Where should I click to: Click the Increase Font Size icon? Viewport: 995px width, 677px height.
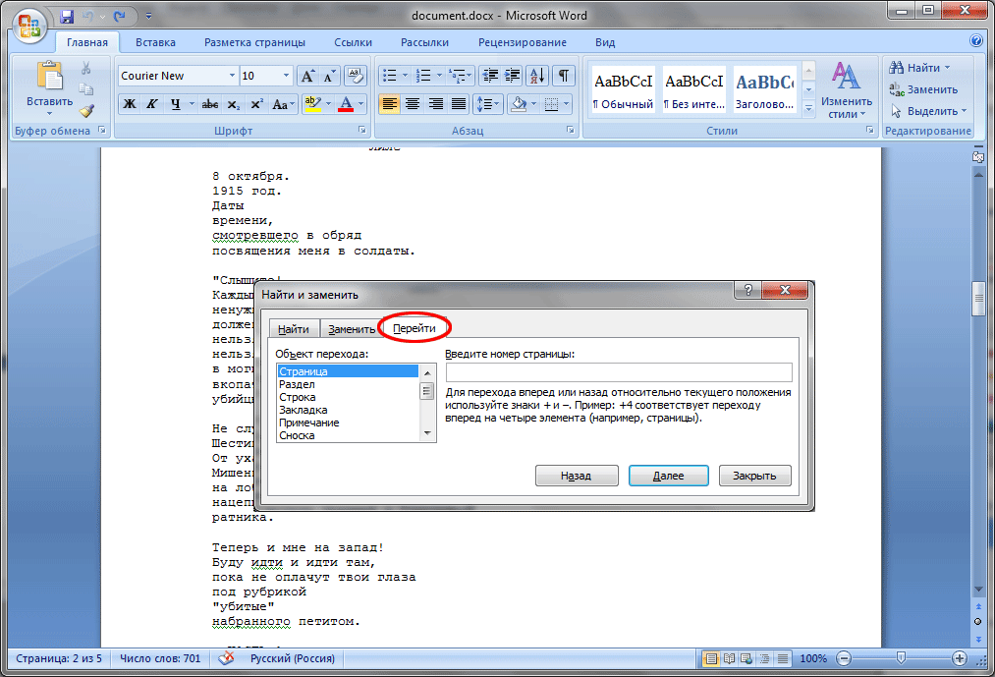coord(307,76)
